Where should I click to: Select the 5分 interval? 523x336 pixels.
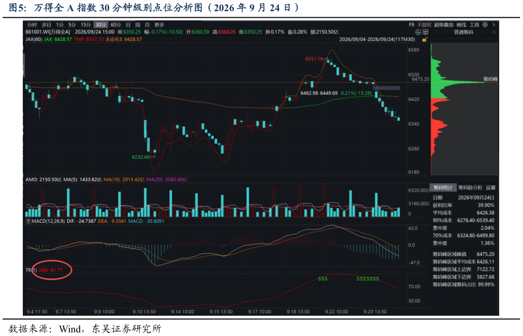(72, 25)
